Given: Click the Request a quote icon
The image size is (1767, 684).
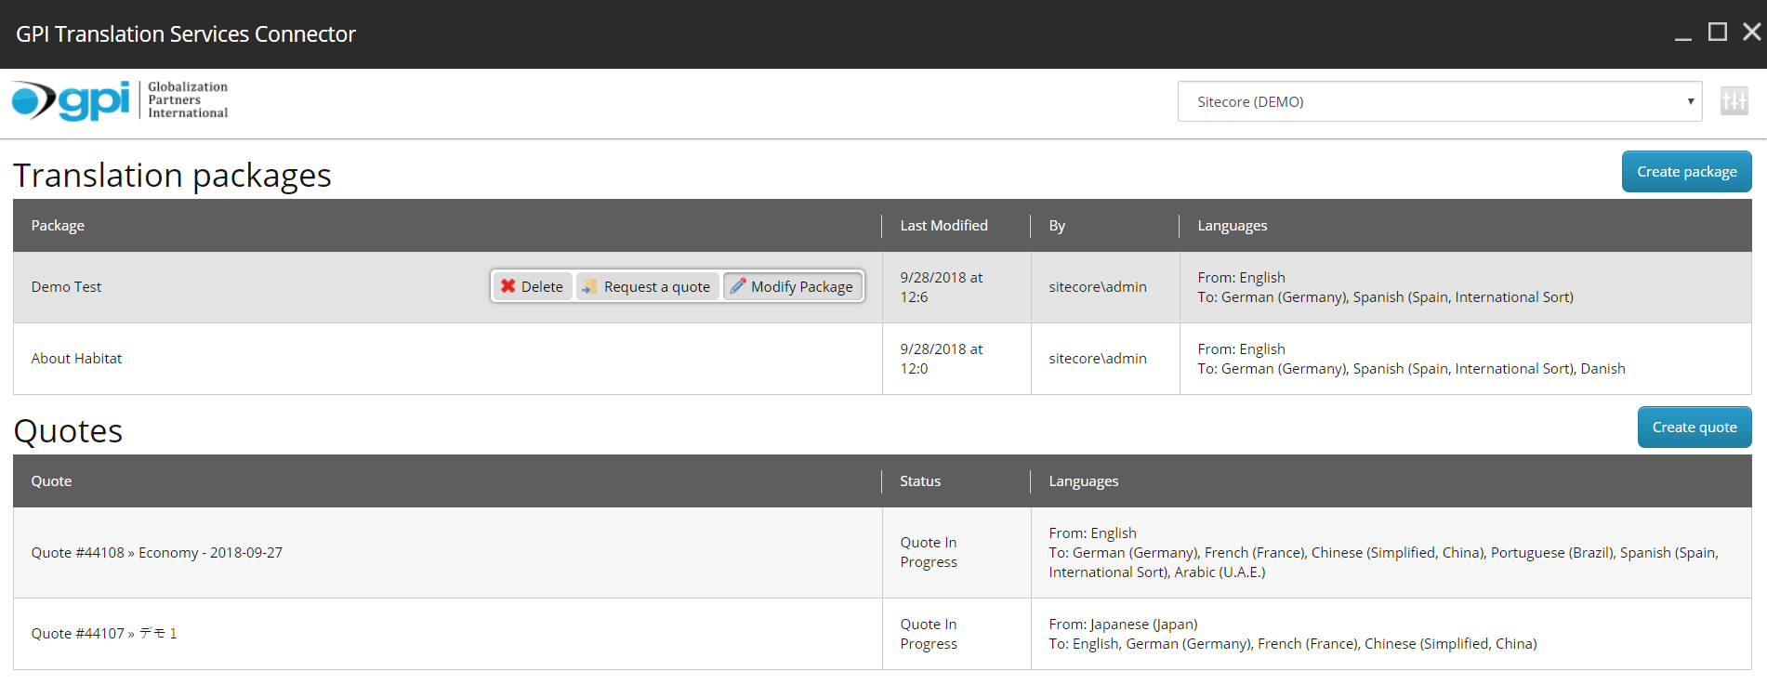Looking at the screenshot, I should [589, 286].
